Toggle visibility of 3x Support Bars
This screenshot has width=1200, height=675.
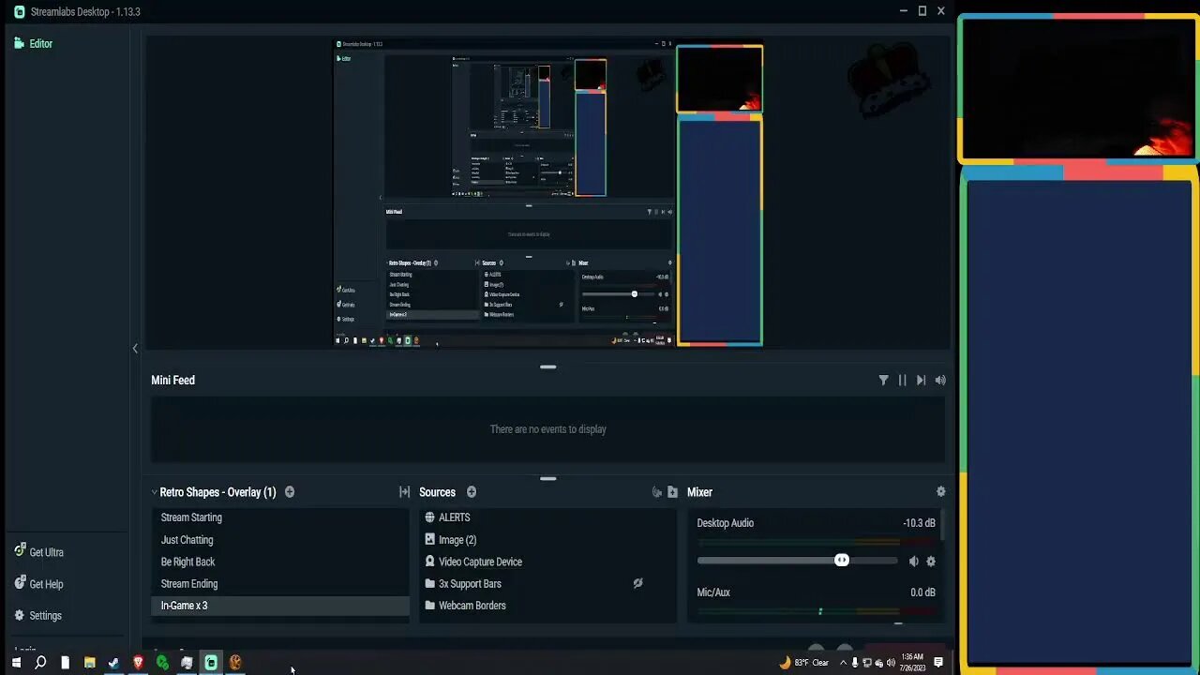coord(637,583)
